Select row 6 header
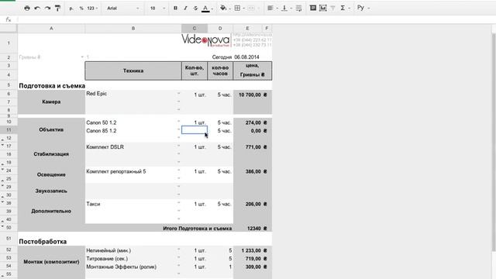Viewport: 496px width, 279px height. [9, 94]
